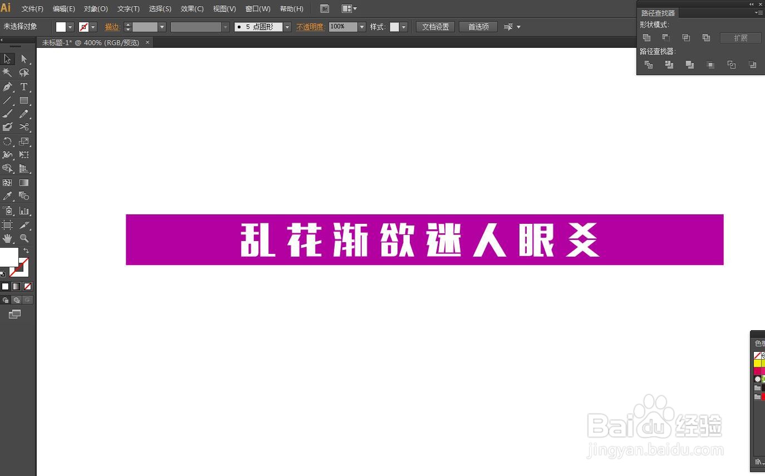Select the Free Transform tool
The height and width of the screenshot is (476, 765).
24,155
